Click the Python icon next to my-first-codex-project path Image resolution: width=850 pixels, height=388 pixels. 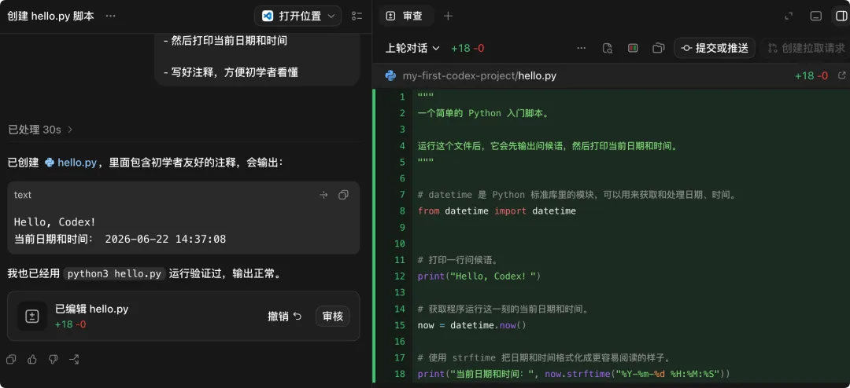pos(390,75)
